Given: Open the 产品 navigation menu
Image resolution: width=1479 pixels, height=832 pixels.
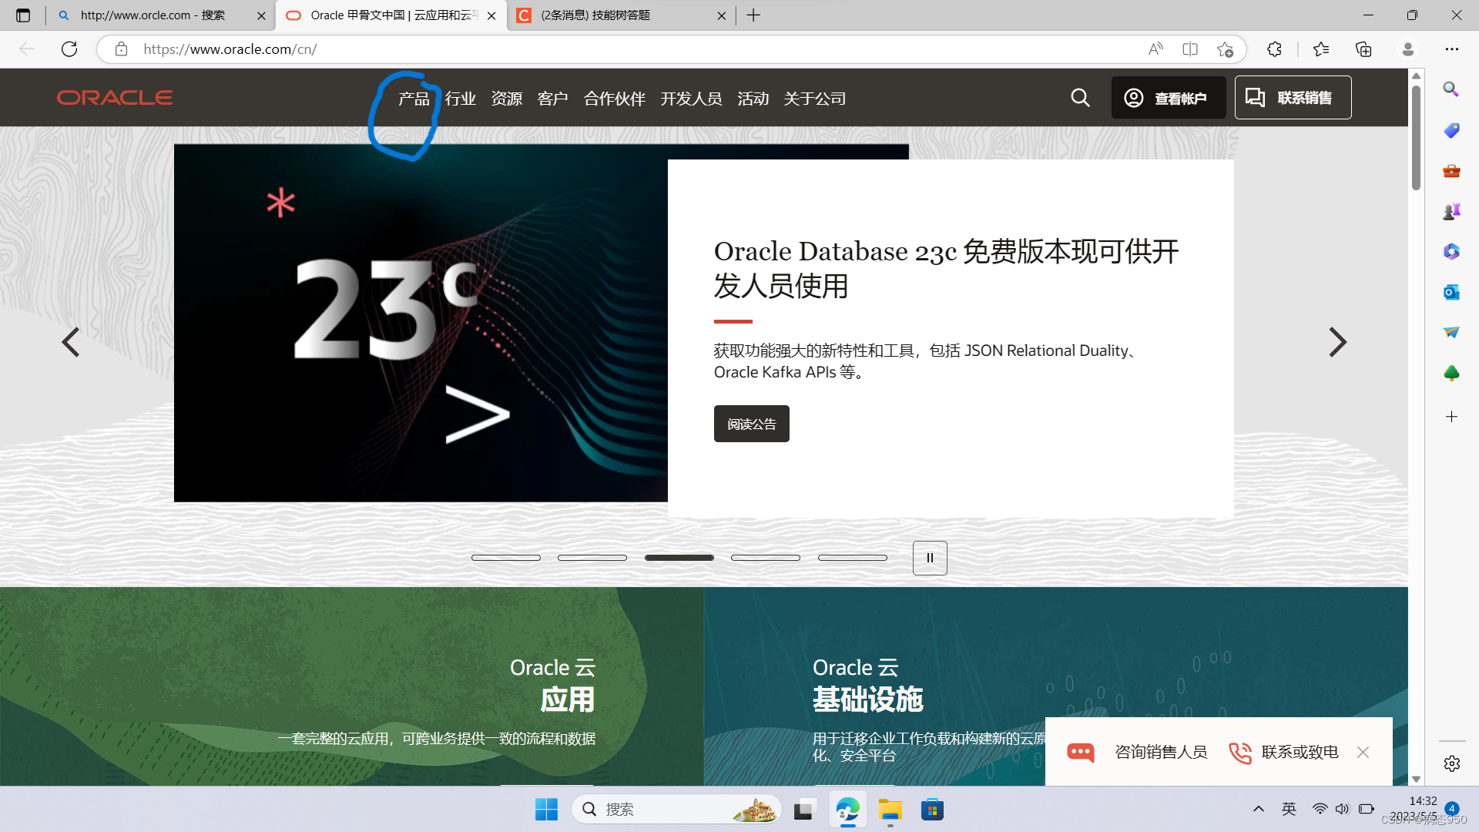Looking at the screenshot, I should click(414, 99).
